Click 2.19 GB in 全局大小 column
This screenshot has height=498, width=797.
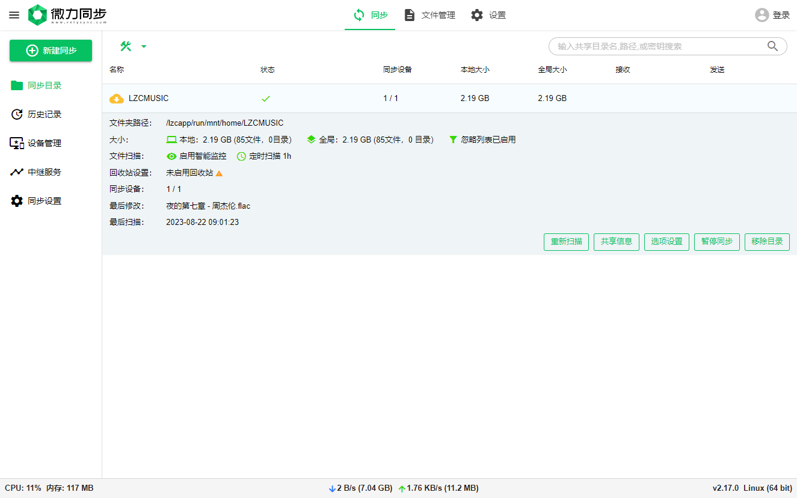click(552, 98)
